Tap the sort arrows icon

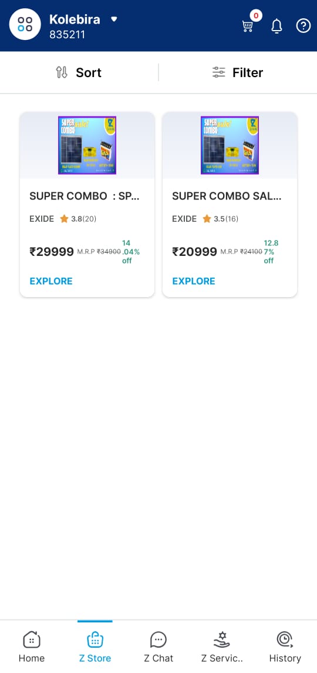pos(62,72)
